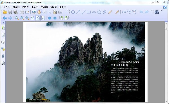Click the Redo curved arrow icon
This screenshot has height=104, width=169.
point(146,12)
